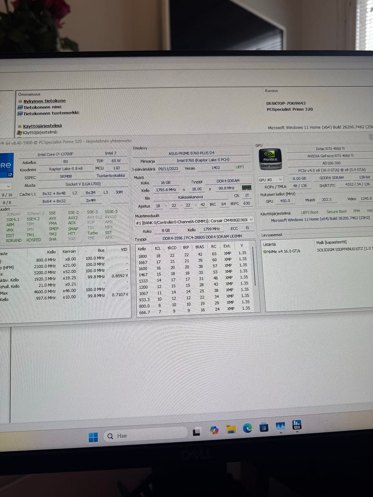Click the ASUS PRIME B760-PLUS D4 field
Screen dimensions: 373x497
(x=191, y=153)
